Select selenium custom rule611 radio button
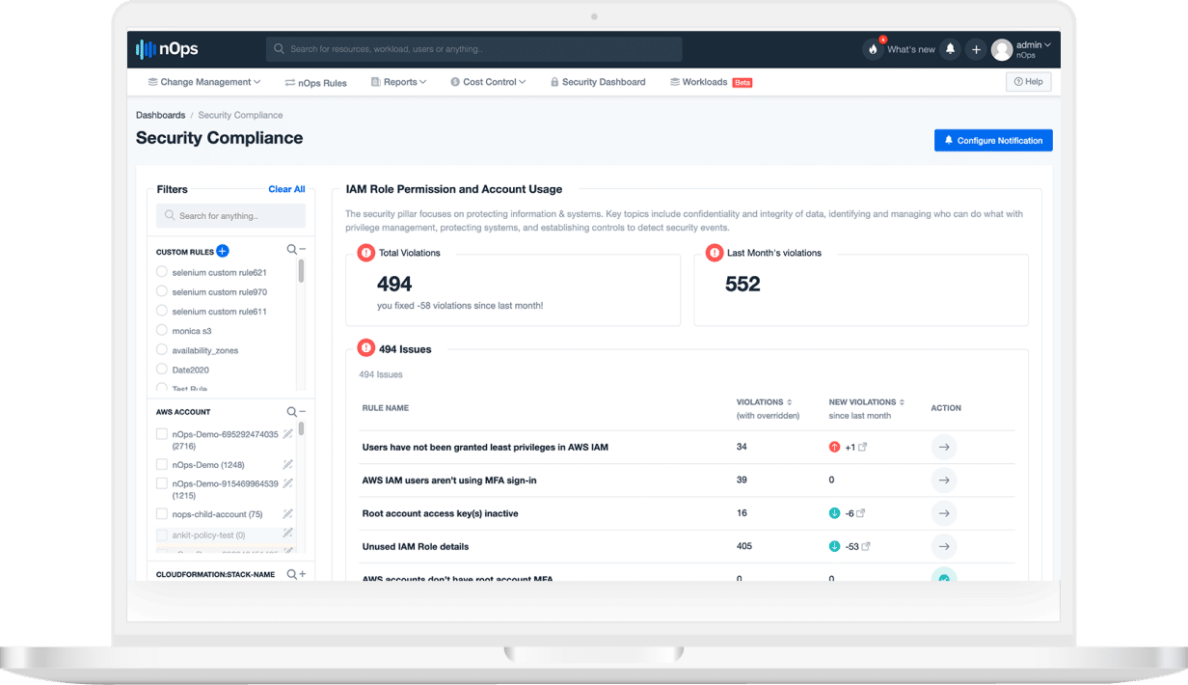Viewport: 1188px width, 685px height. (162, 311)
